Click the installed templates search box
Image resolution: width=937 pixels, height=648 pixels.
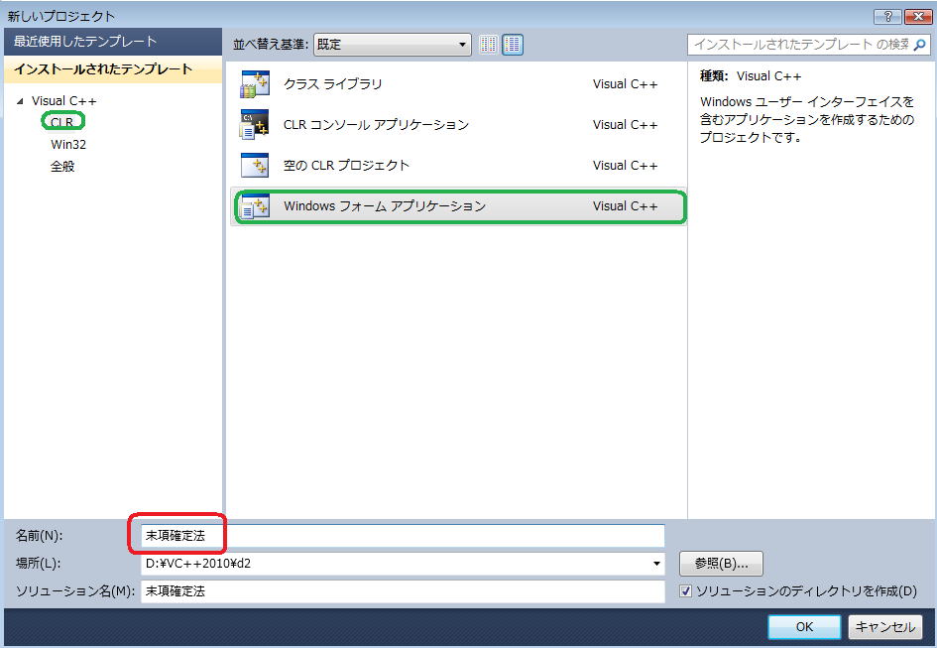808,45
